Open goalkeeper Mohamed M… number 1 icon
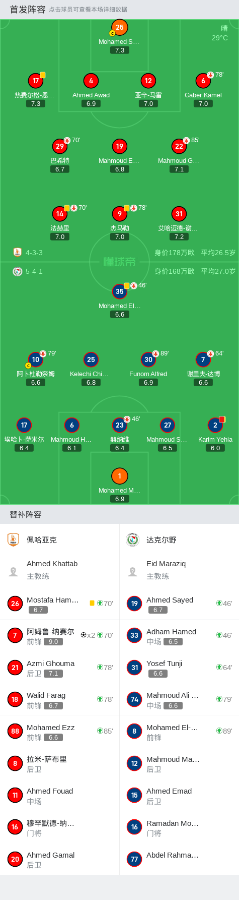The image size is (239, 900). pos(120,476)
